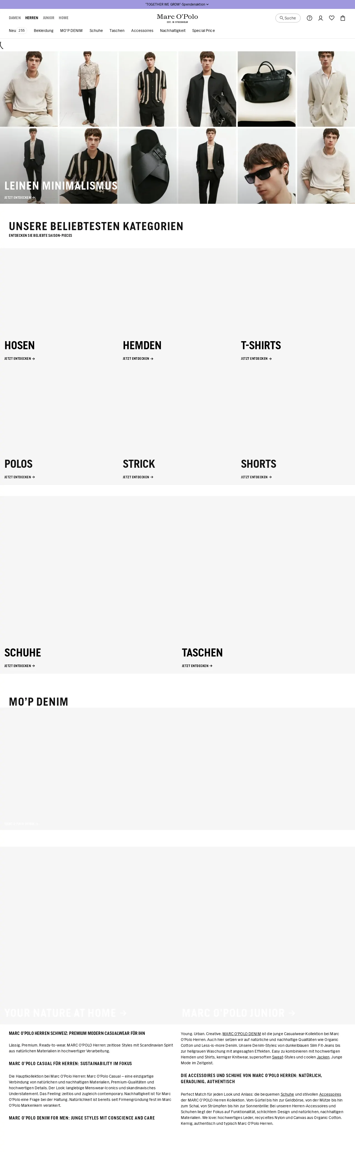Click the black leather bag photo
355x1152 pixels.
(267, 89)
